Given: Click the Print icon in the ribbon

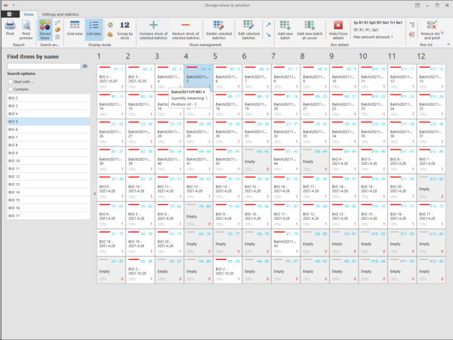Looking at the screenshot, I should (x=10, y=27).
